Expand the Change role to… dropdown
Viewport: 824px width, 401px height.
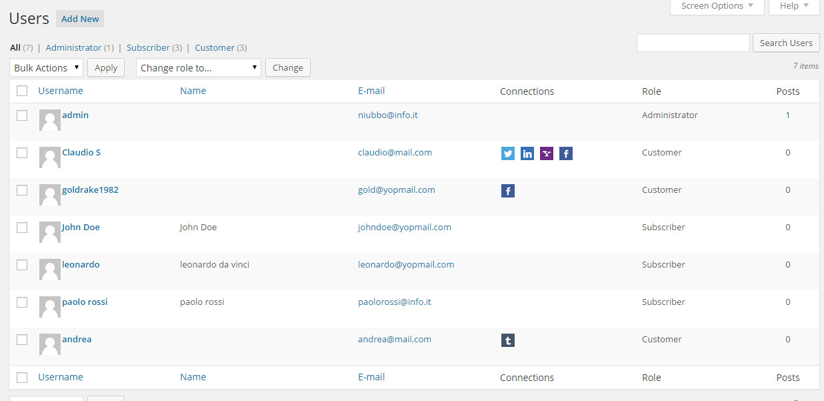tap(198, 67)
